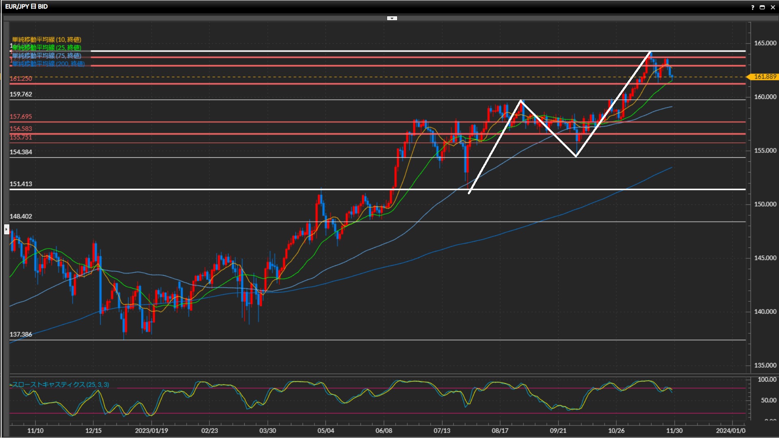
Task: Open the Slow Stochastics (25, 3, 3) label
Action: click(x=60, y=384)
